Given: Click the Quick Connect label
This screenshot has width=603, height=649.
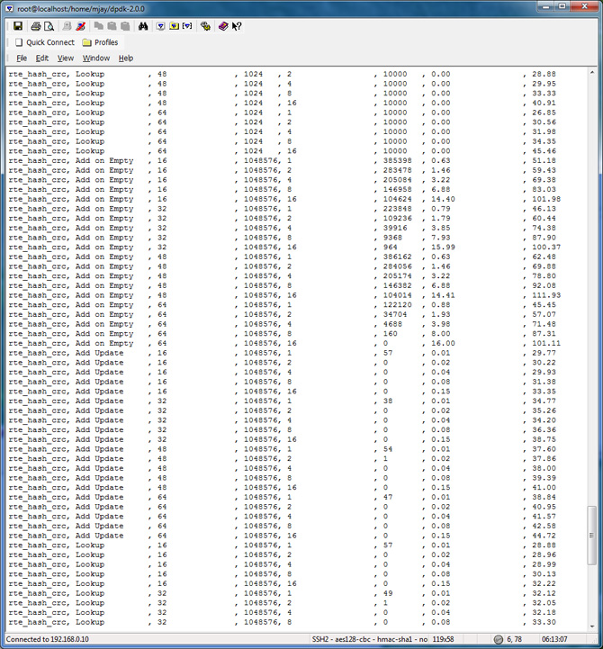Looking at the screenshot, I should (x=50, y=42).
